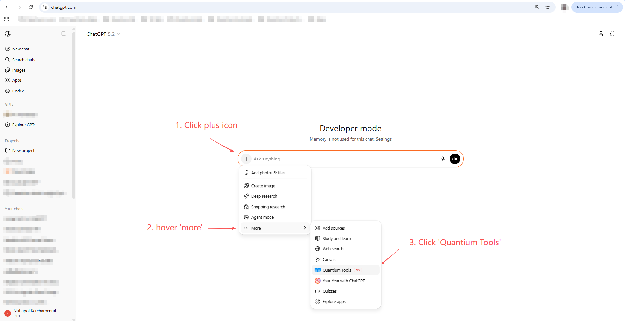Viewport: 625px width, 321px height.
Task: Expand the More submenu
Action: tap(275, 228)
